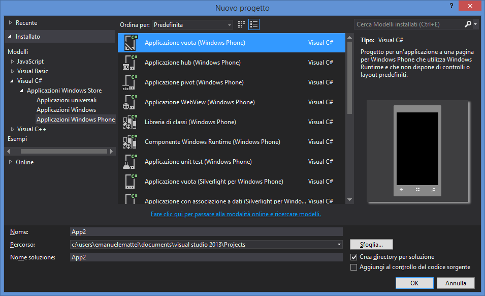The image size is (485, 296).
Task: Click the Applicazione hub template icon
Action: click(x=130, y=63)
